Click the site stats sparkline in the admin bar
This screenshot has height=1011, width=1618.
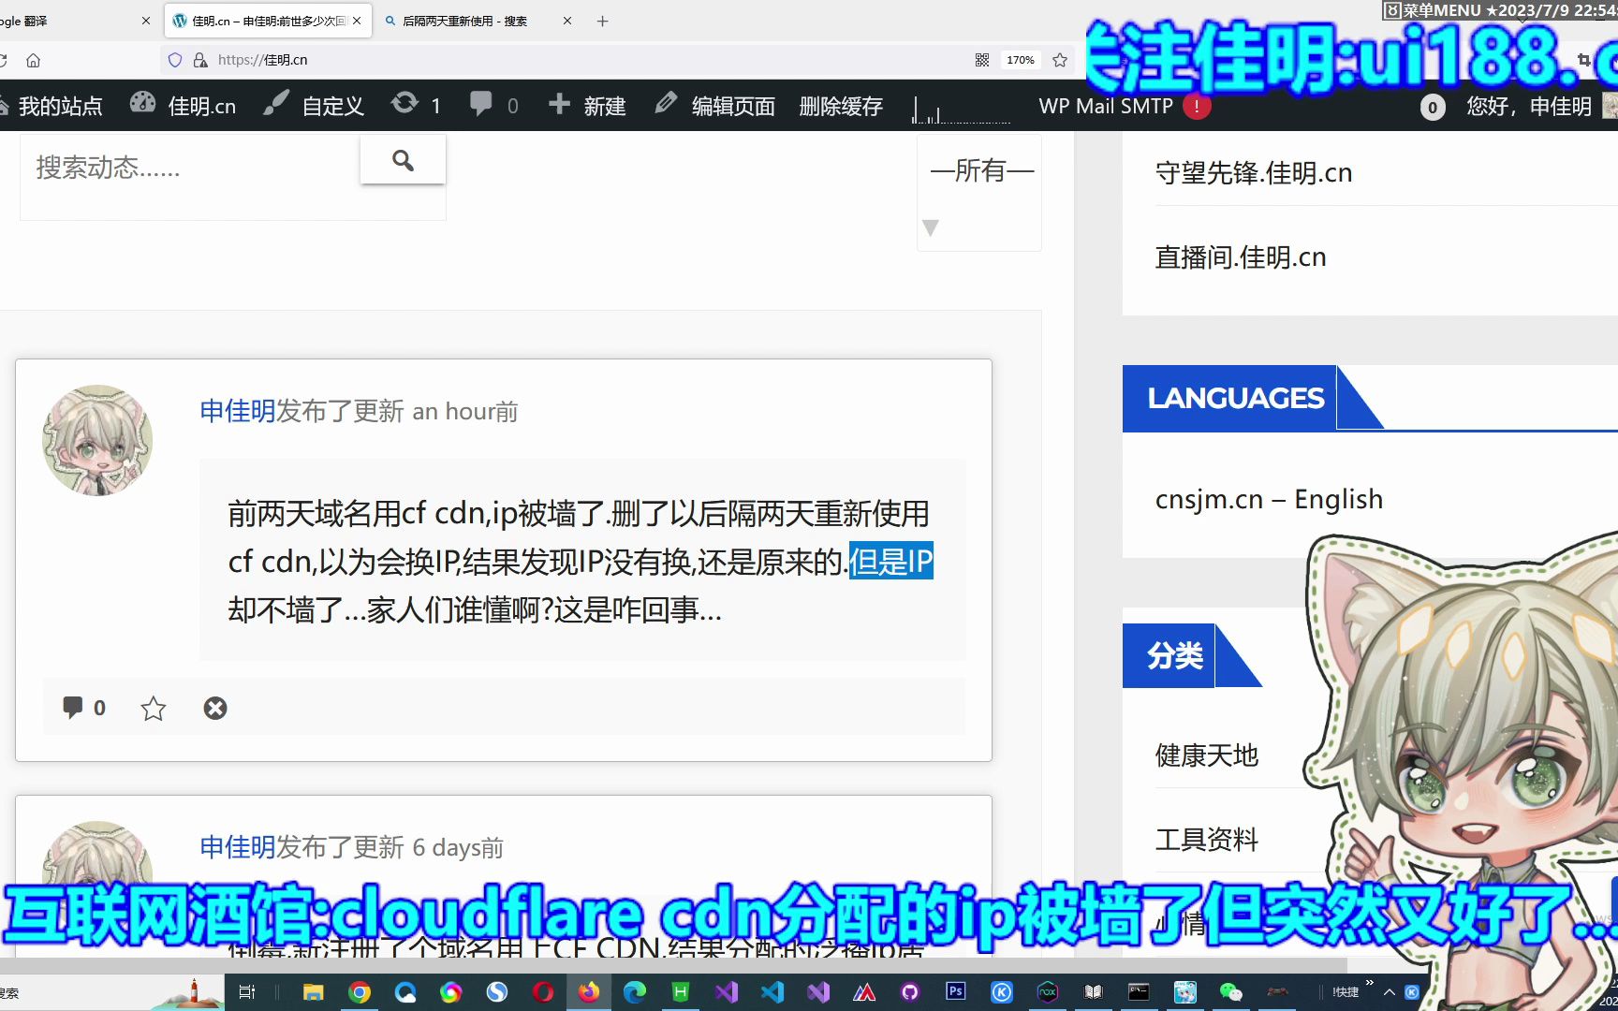[x=962, y=110]
